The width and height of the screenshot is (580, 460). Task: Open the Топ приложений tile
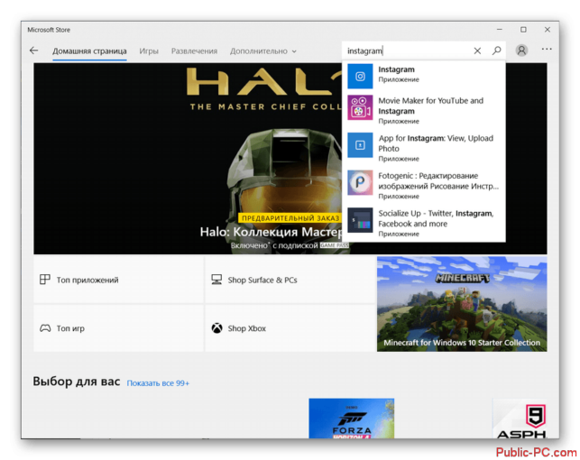(118, 280)
